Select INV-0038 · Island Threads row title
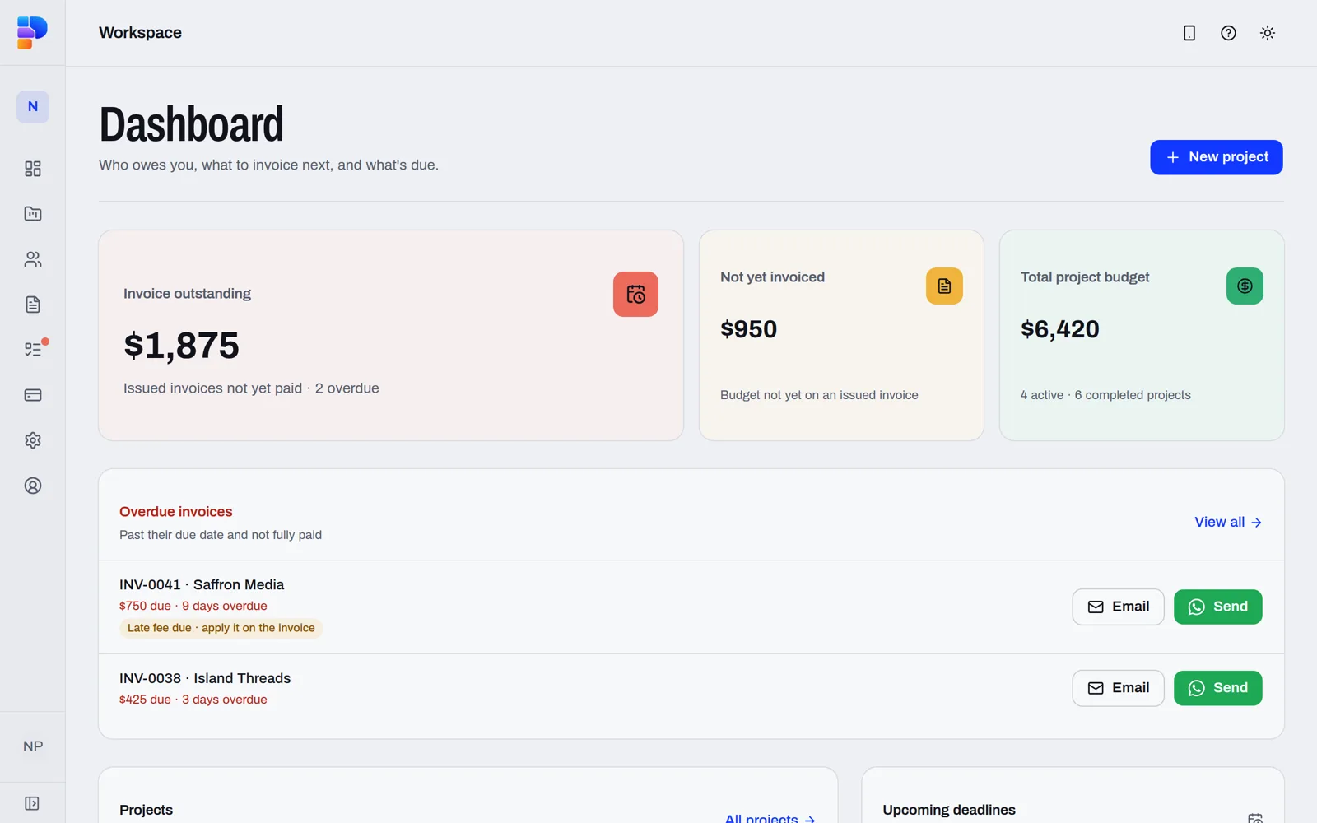 tap(205, 678)
